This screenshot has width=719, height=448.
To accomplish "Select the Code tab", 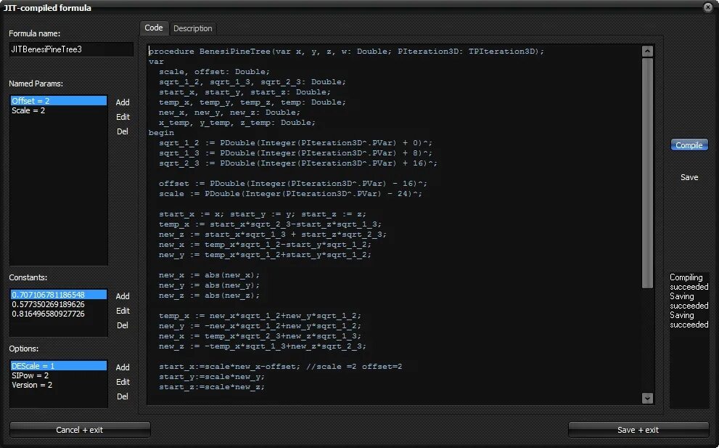I will [x=154, y=28].
